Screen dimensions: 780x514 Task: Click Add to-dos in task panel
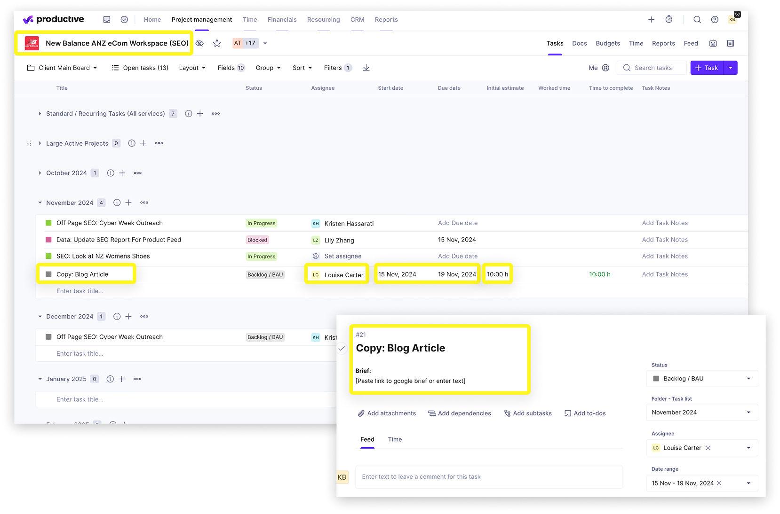[x=585, y=413]
